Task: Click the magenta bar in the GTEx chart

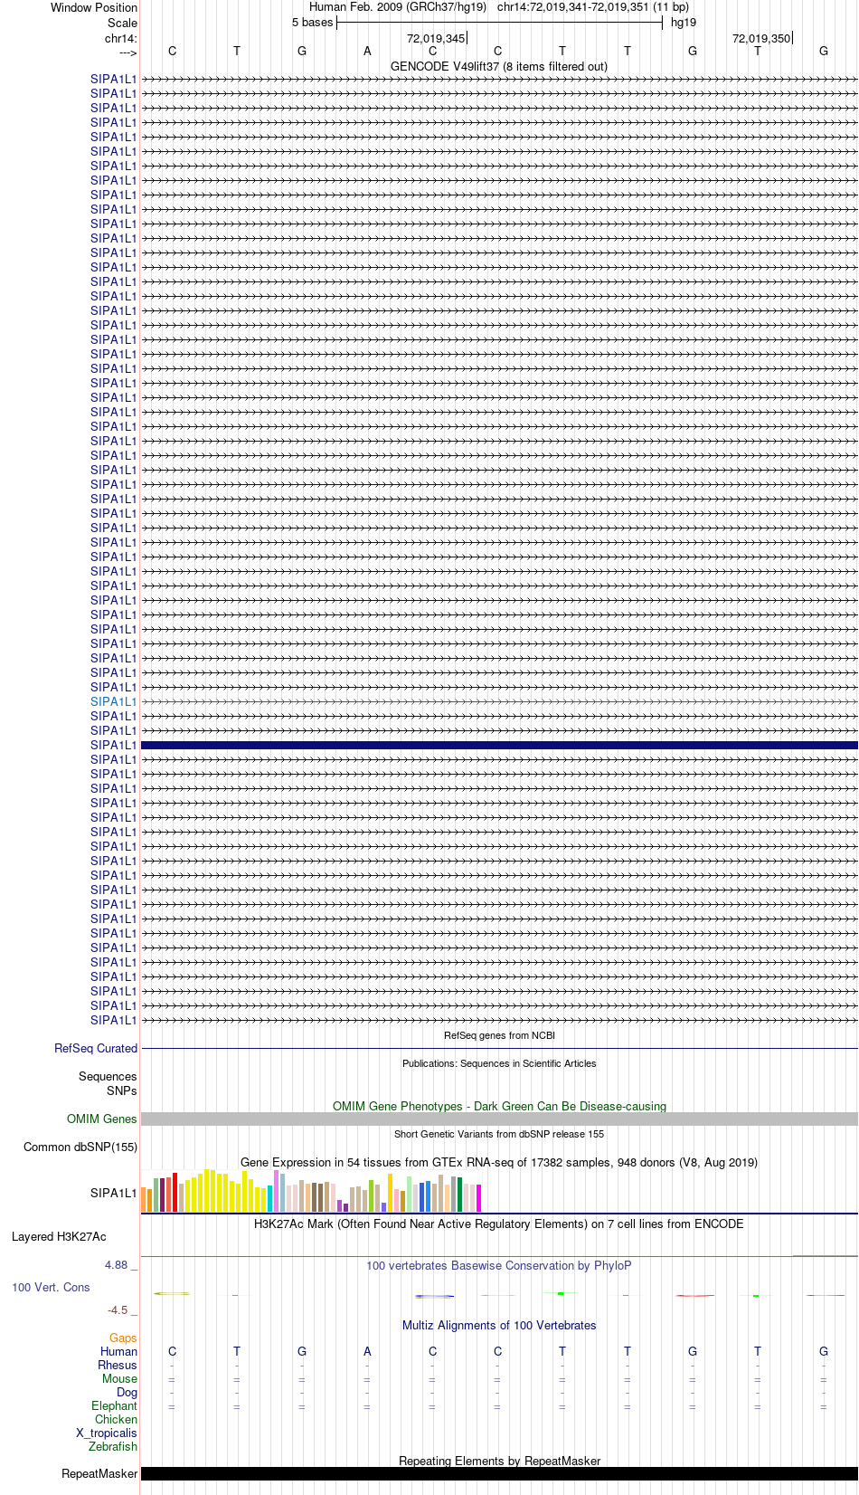Action: [x=478, y=1198]
